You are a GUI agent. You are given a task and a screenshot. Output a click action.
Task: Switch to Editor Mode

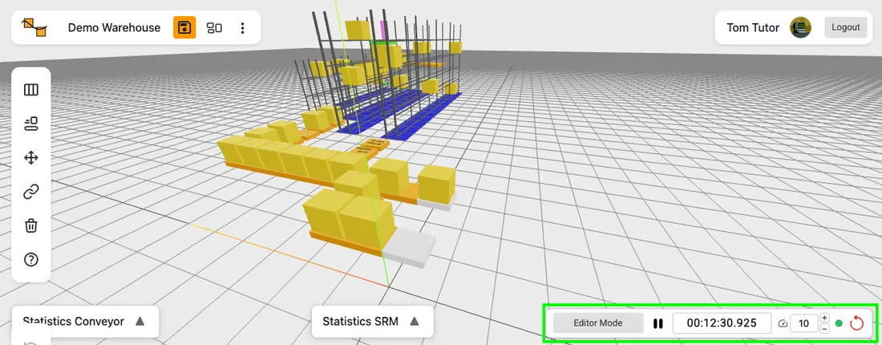tap(598, 323)
